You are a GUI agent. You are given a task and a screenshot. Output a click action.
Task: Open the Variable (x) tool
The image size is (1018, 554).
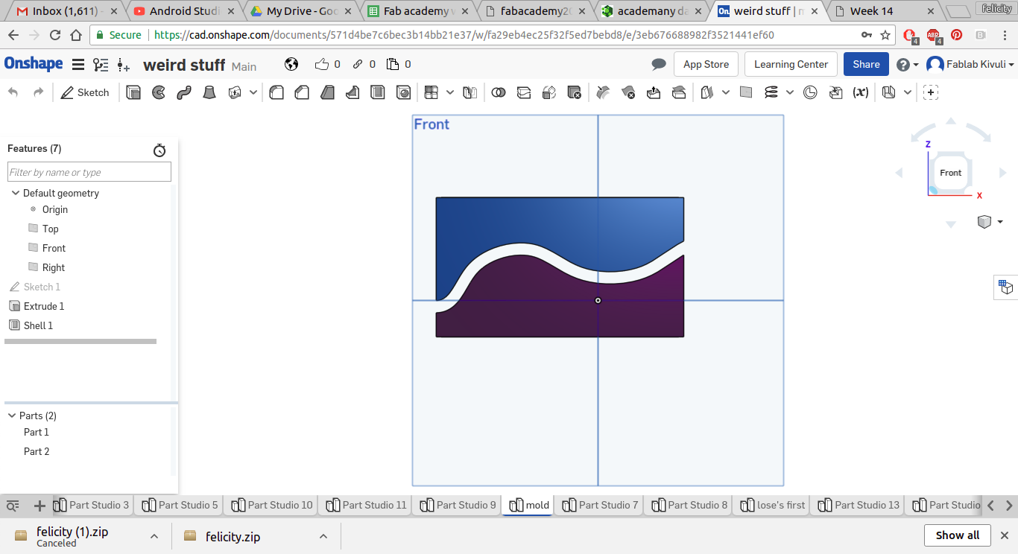click(x=861, y=92)
